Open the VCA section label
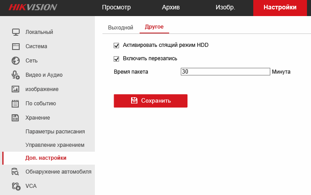Screen dimensions: 311x195 [31, 186]
